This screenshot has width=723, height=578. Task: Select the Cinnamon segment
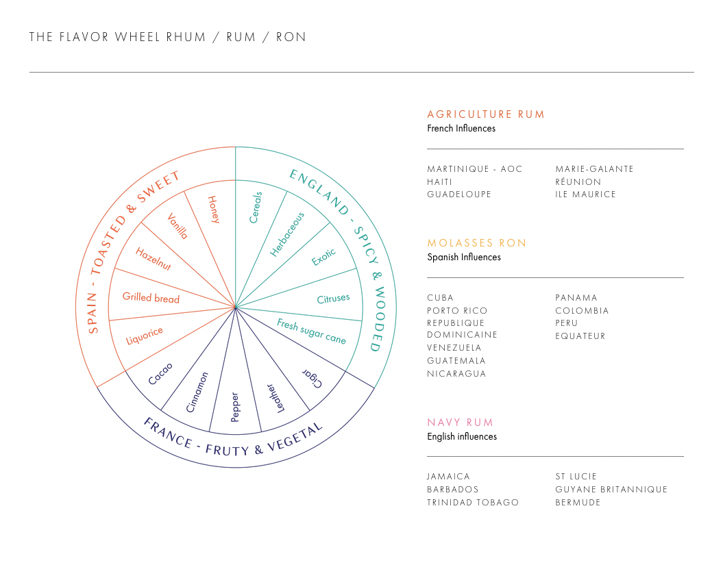click(197, 392)
